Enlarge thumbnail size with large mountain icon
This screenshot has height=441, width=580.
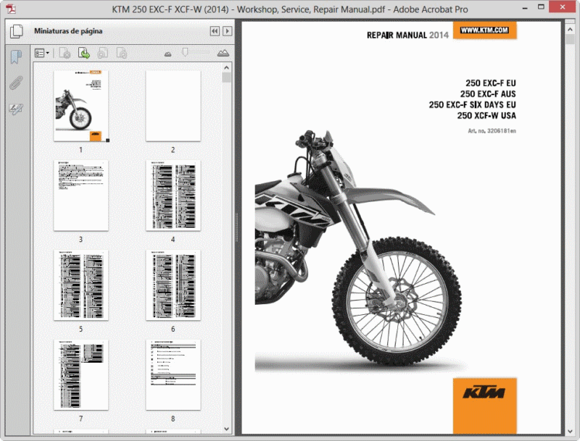223,53
